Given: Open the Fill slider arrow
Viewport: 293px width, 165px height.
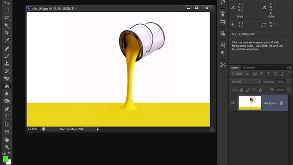Looking at the screenshot, I should pyautogui.click(x=288, y=90).
